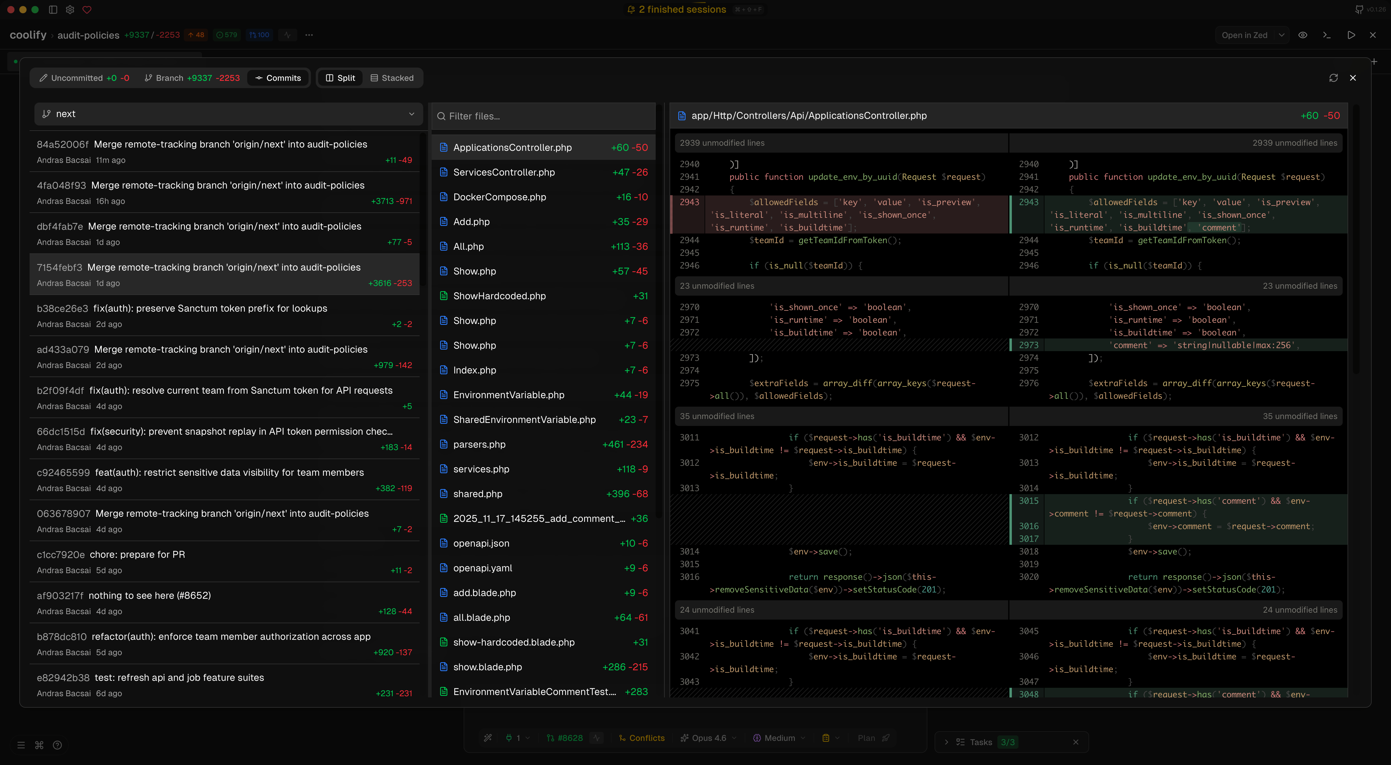Click the magic wand icon in bottom bar
The image size is (1391, 765).
488,738
